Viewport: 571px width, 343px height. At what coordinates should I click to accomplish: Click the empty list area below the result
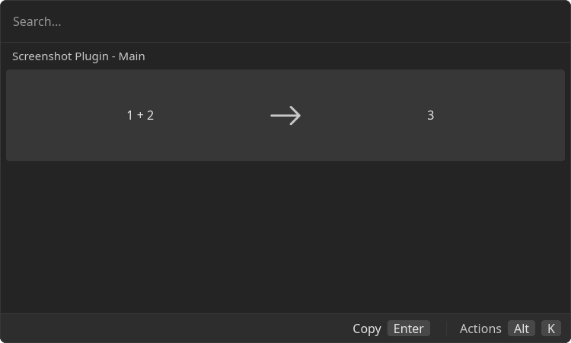(285, 237)
